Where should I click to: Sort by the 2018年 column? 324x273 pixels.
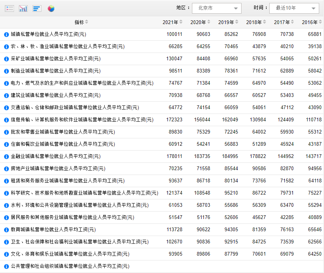click(256, 22)
